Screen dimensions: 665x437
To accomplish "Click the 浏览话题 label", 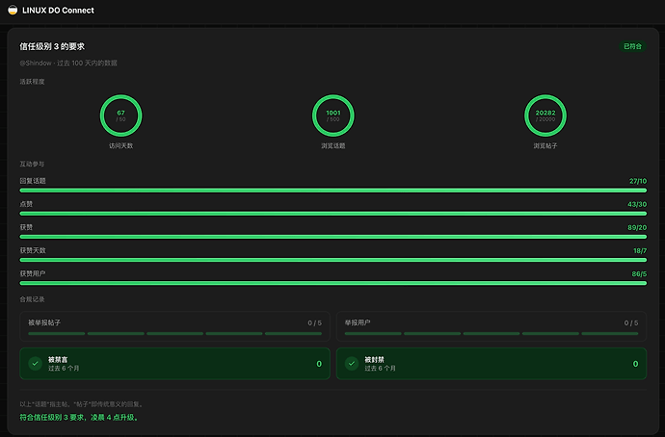I will click(x=332, y=145).
